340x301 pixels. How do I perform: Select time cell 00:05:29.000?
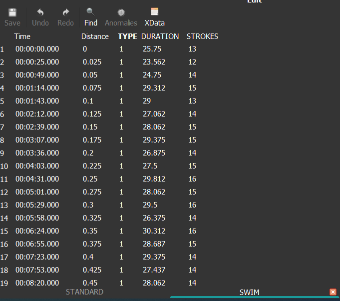point(37,205)
